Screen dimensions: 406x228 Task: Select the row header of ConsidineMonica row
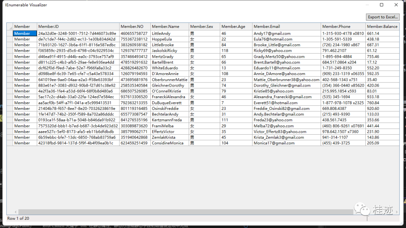click(x=10, y=143)
